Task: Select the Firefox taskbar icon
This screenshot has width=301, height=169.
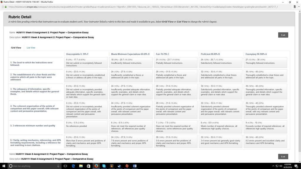Action: pyautogui.click(x=96, y=166)
